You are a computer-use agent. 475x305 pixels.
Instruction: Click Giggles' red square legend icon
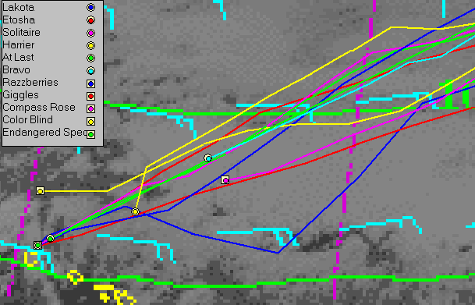(90, 96)
